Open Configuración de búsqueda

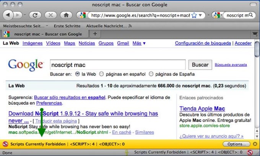click(203, 43)
